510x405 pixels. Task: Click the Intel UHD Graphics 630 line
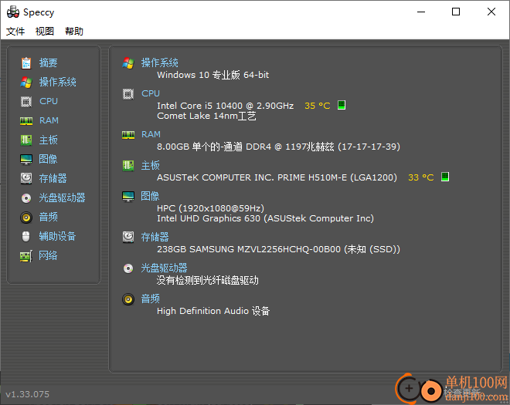click(x=265, y=218)
